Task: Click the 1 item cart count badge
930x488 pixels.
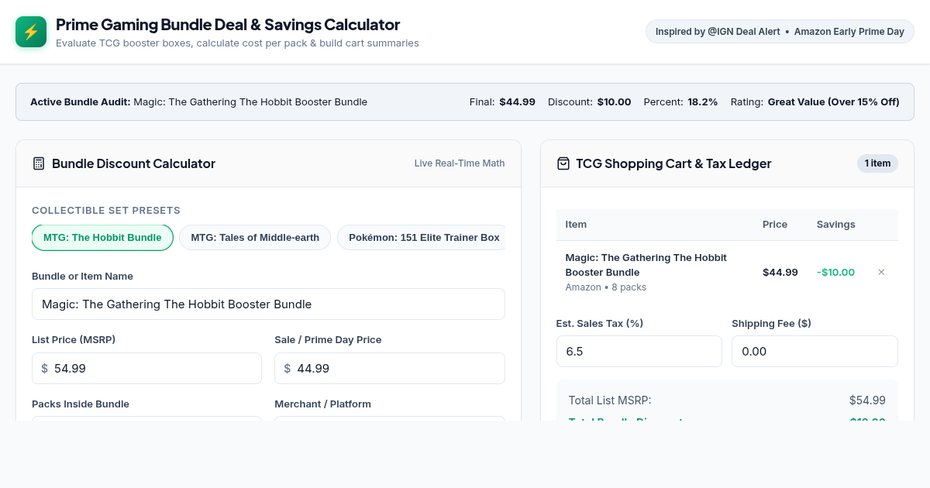Action: click(x=877, y=163)
